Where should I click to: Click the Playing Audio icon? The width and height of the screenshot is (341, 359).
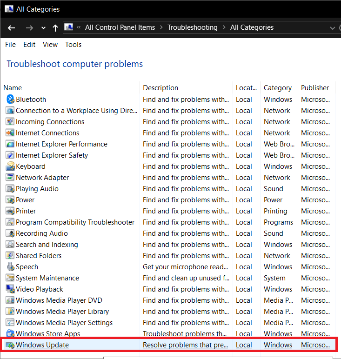[x=10, y=189]
